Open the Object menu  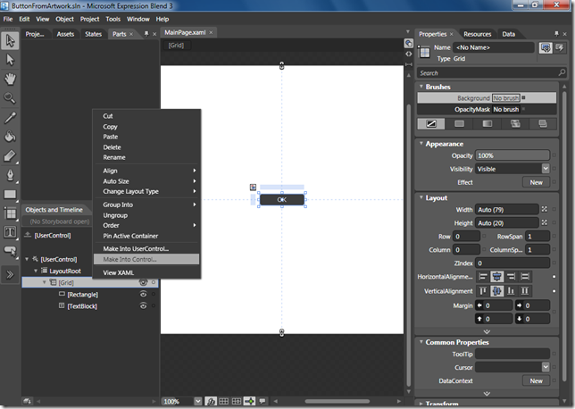pos(64,19)
